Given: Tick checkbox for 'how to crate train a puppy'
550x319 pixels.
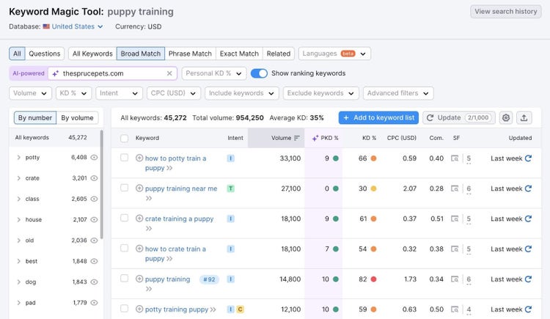Looking at the screenshot, I should pyautogui.click(x=124, y=248).
